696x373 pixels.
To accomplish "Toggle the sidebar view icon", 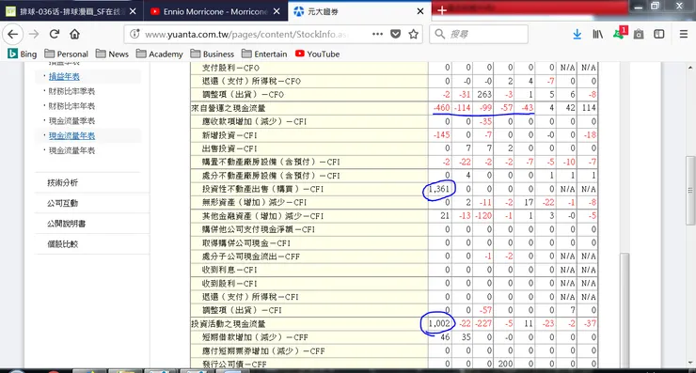I will tap(659, 34).
